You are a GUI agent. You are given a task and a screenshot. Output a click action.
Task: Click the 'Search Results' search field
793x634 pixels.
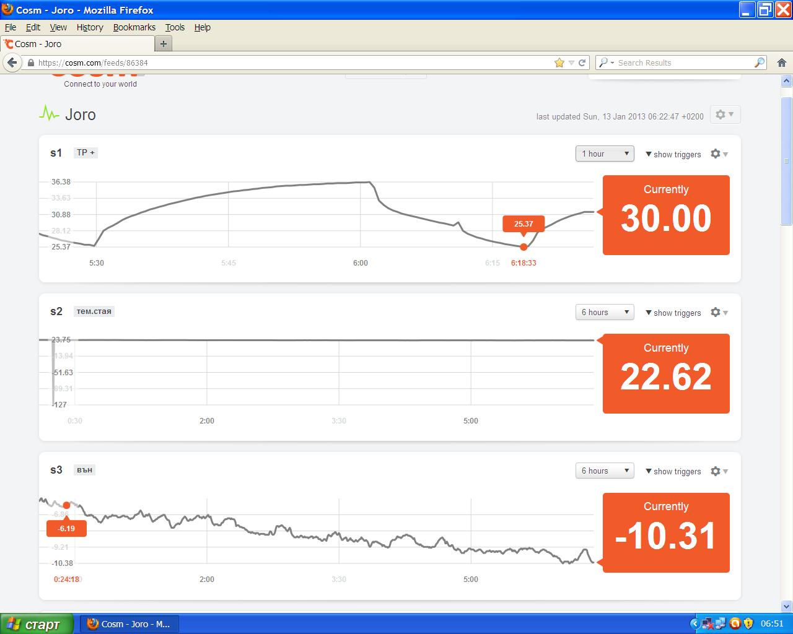(681, 63)
